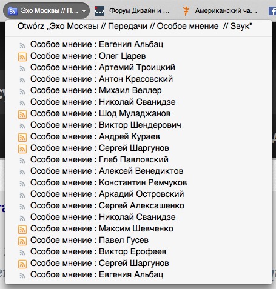This screenshot has width=276, height=289.
Task: Open Особое мнение : Виктор Шендерович
Action: [106, 125]
